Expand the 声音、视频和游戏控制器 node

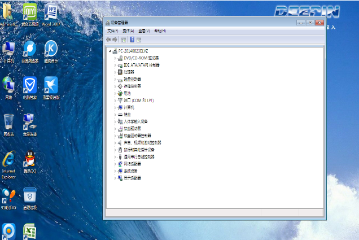(115, 143)
